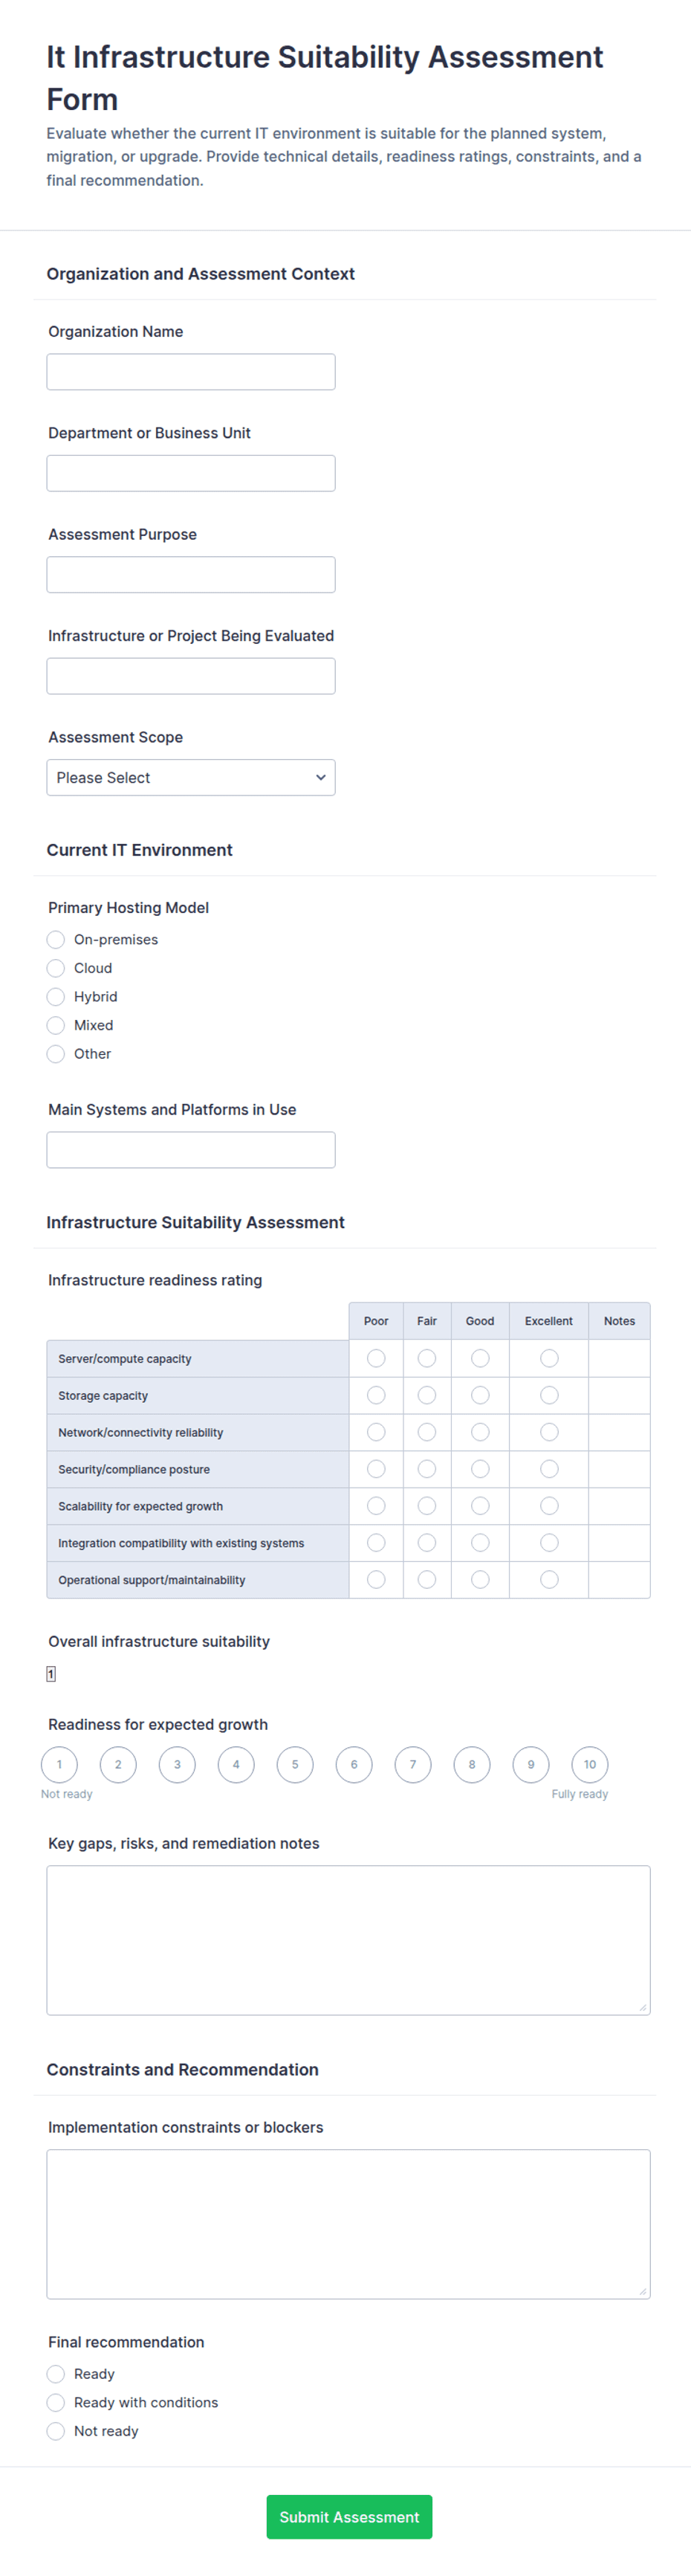
Task: Choose 10 Fully ready rating
Action: [x=590, y=1764]
